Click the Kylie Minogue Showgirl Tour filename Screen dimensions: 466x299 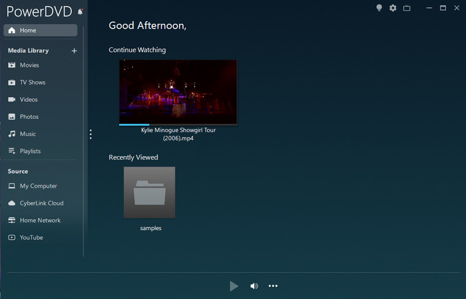point(178,134)
